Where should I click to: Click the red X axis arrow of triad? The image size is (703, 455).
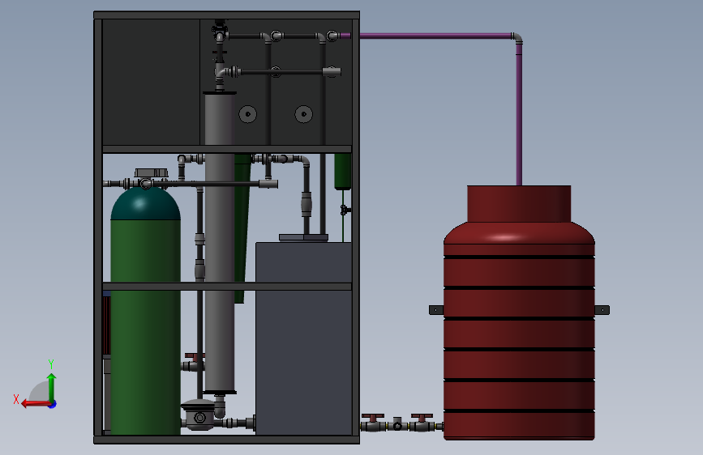[x=35, y=404]
